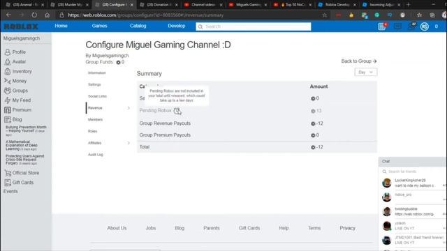
Task: Click the browser address bar URL
Action: pyautogui.click(x=145, y=15)
